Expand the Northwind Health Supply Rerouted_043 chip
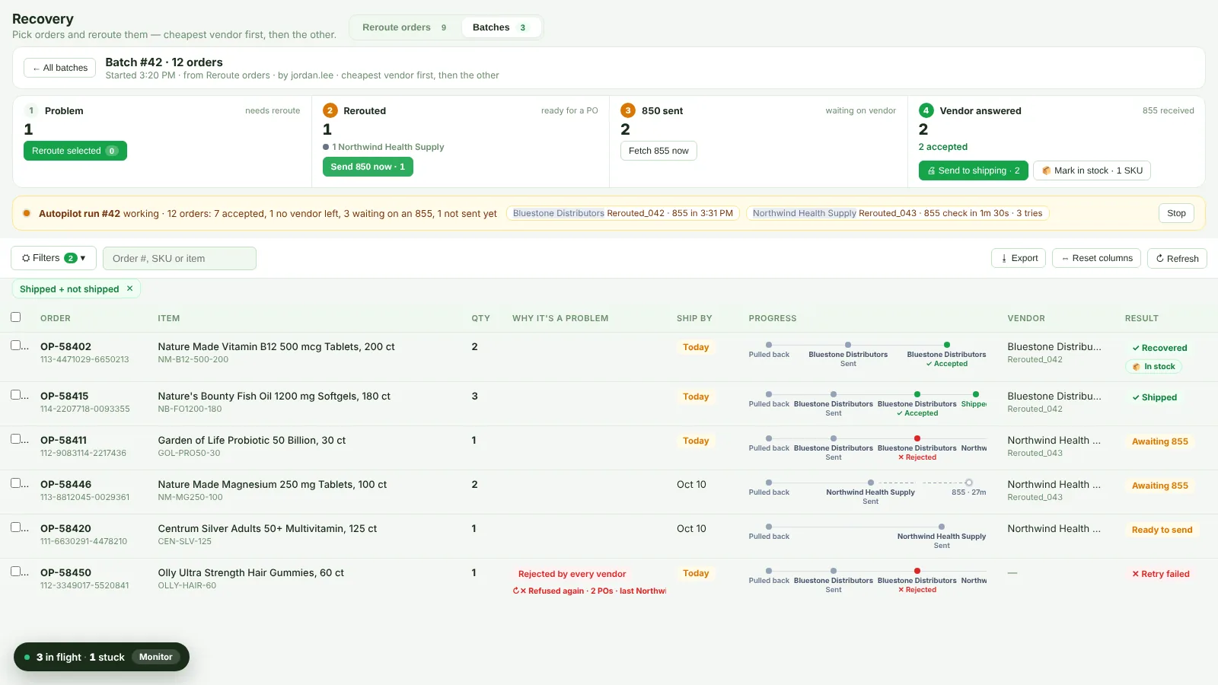This screenshot has width=1218, height=685. pyautogui.click(x=898, y=213)
